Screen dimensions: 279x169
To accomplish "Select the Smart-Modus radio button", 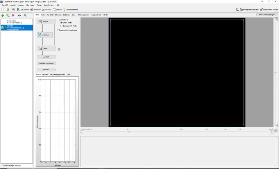I will point(61,23).
